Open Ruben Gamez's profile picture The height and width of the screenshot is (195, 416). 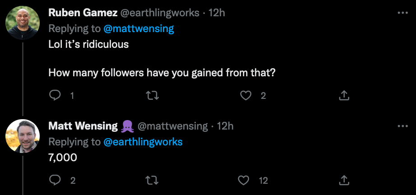pyautogui.click(x=23, y=23)
